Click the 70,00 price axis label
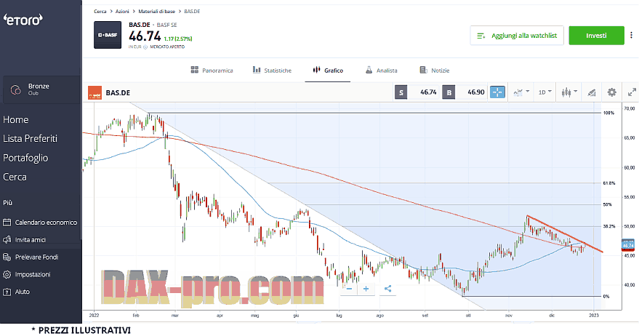Screen dimensions: 639x336 [x=630, y=108]
